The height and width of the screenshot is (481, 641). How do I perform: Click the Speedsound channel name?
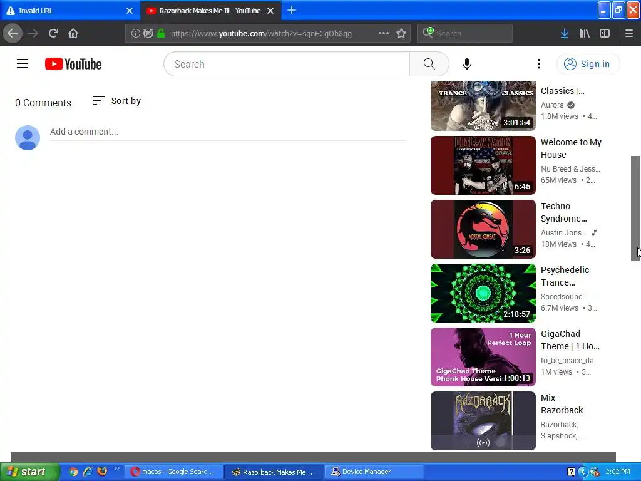point(562,296)
